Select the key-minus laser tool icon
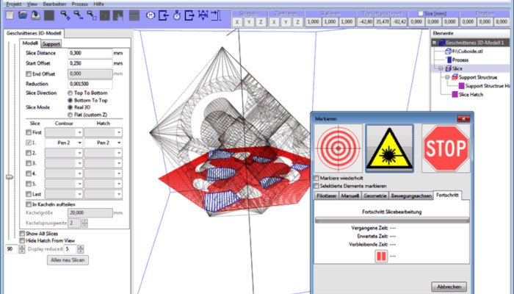Screen dimensions: 514x294 (x=79, y=15)
